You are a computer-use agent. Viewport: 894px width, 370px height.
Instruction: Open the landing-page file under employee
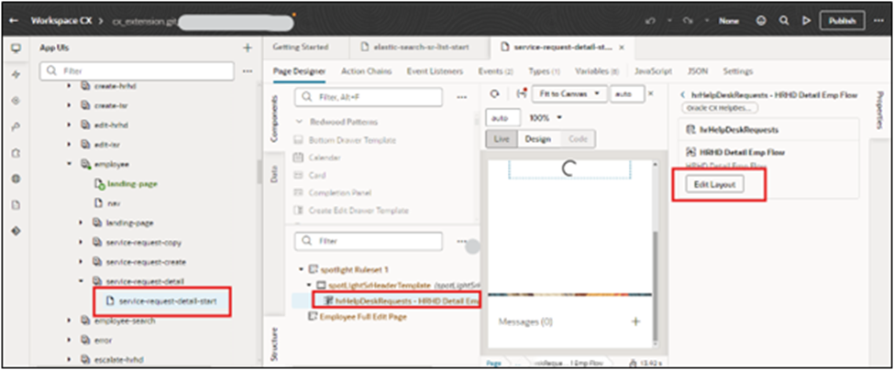coord(132,184)
